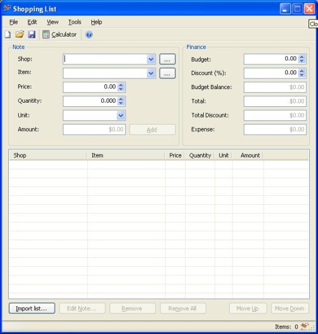Open the Tools menu
Image resolution: width=318 pixels, height=334 pixels.
(x=75, y=22)
